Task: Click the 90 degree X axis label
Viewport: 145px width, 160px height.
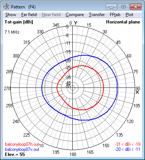Action: [x=138, y=88]
